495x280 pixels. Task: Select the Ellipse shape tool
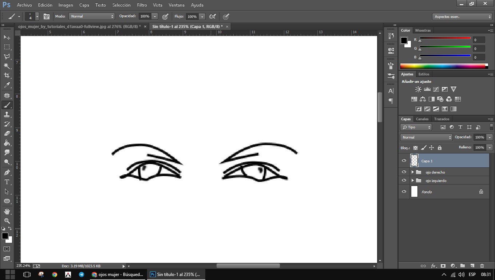click(x=7, y=201)
